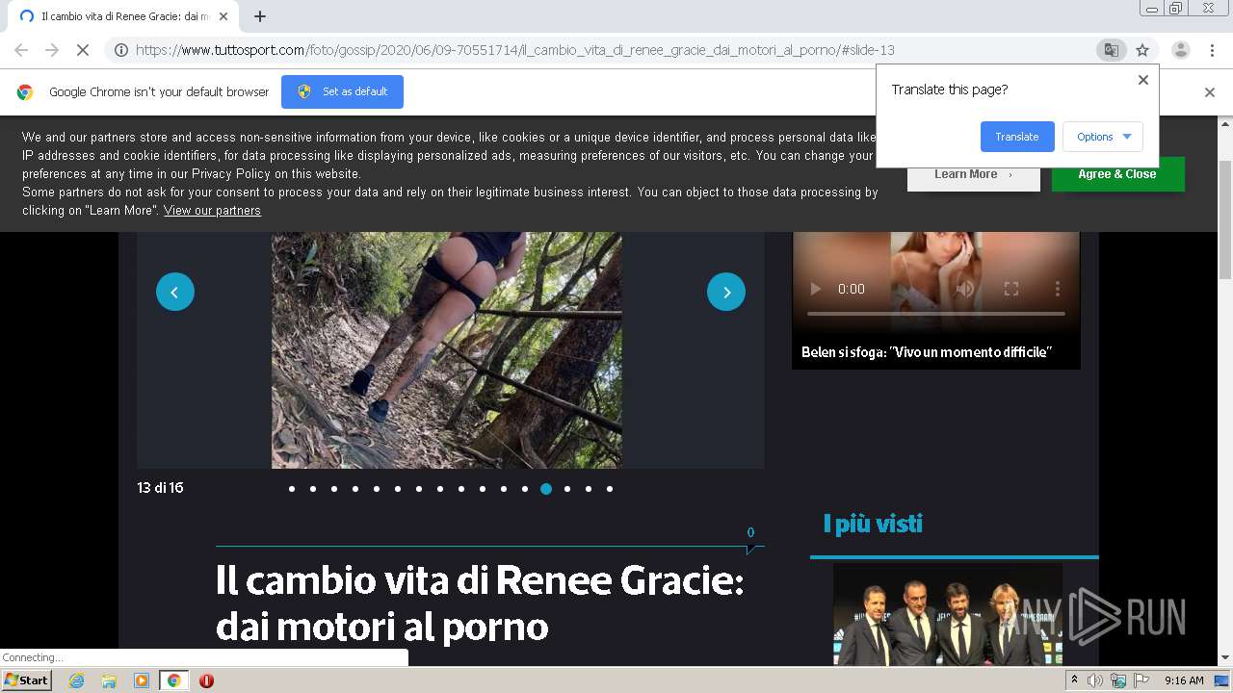
Task: Go to next gallery slide
Action: pyautogui.click(x=726, y=292)
